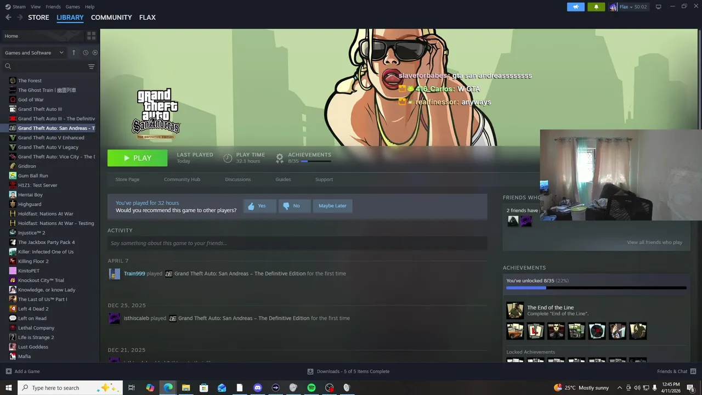
Task: Click the Big Picture mode monitor icon
Action: (x=658, y=7)
